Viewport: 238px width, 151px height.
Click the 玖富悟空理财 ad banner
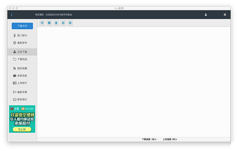coord(22,119)
